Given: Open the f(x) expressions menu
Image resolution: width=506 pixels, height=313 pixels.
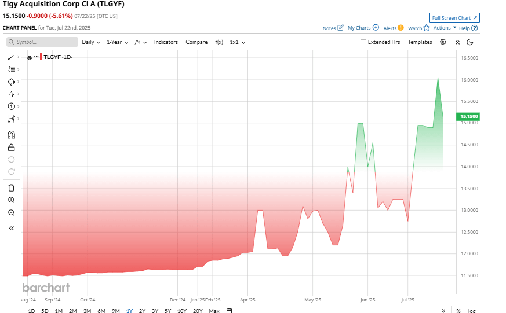Looking at the screenshot, I should coord(219,42).
